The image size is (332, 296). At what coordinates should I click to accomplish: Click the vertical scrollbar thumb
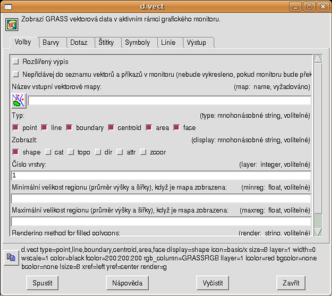click(318, 138)
